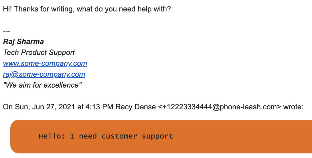312x158 pixels.
Task: Open the www.some-company.com website link
Action: point(45,64)
